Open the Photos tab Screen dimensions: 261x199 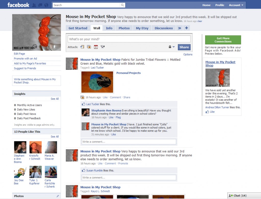124,28
